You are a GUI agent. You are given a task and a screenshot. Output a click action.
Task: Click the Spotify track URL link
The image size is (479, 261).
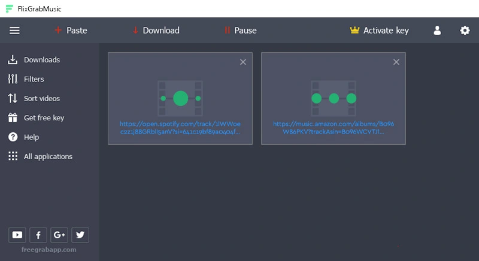180,128
